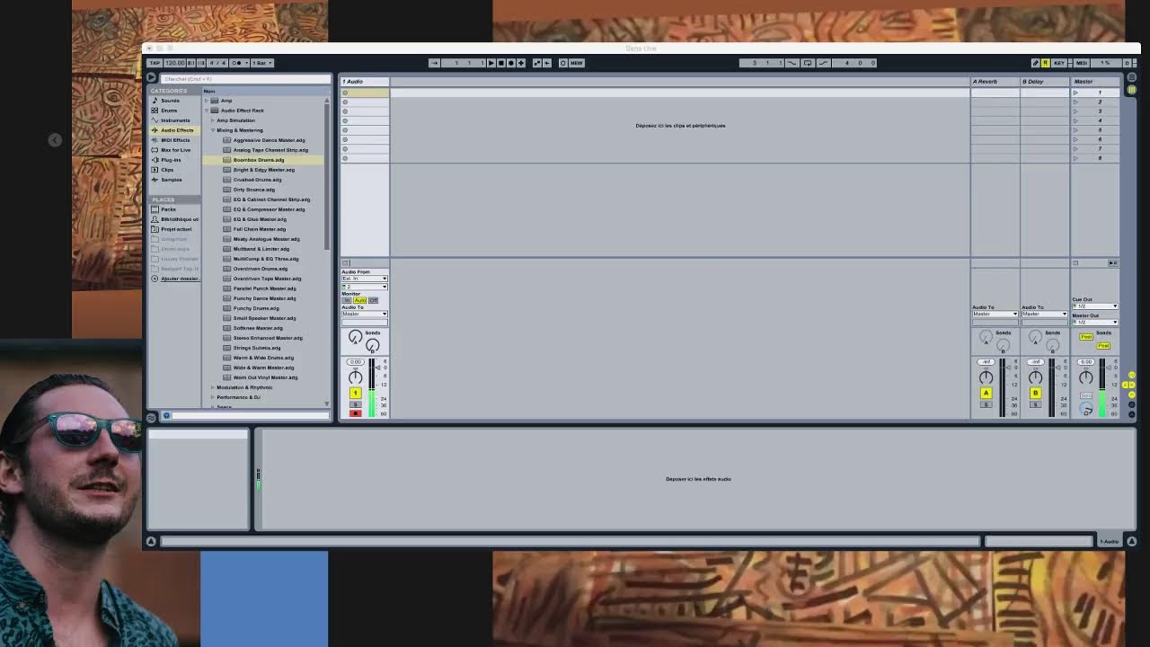Select the Plug-ins category
The width and height of the screenshot is (1150, 647).
pyautogui.click(x=171, y=160)
